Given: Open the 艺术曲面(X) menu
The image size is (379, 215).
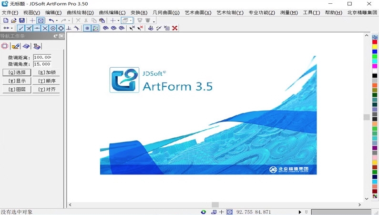Looking at the screenshot, I should pos(198,12).
